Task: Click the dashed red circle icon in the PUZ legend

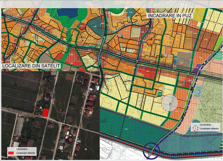Action: (x=195, y=128)
